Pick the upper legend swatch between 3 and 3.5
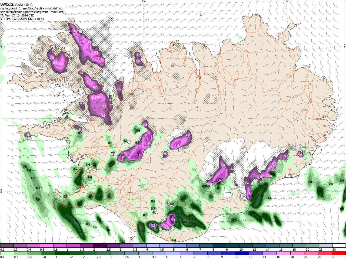The height and width of the screenshot is (259, 346). pos(126,246)
